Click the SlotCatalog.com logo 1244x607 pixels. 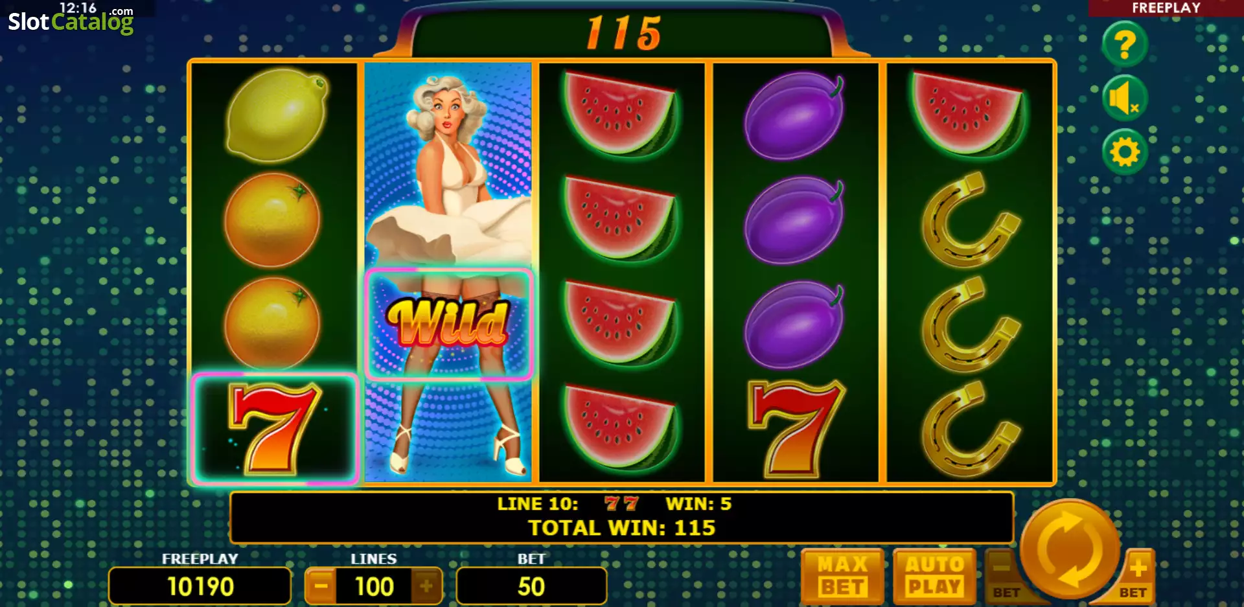tap(71, 19)
